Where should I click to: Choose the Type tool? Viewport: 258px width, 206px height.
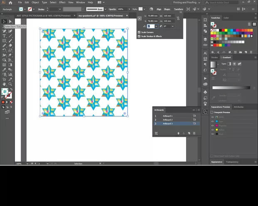pos(4,36)
